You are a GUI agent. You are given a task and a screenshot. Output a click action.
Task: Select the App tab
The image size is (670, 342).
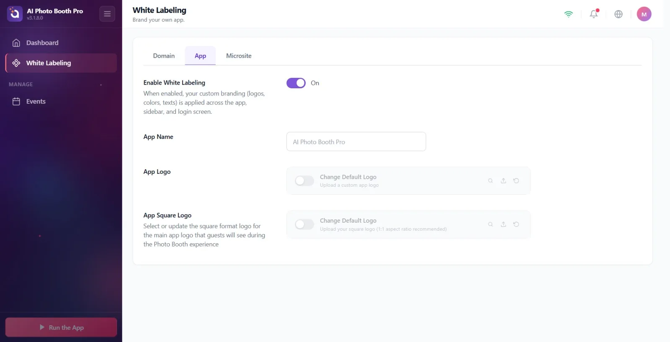coord(200,56)
